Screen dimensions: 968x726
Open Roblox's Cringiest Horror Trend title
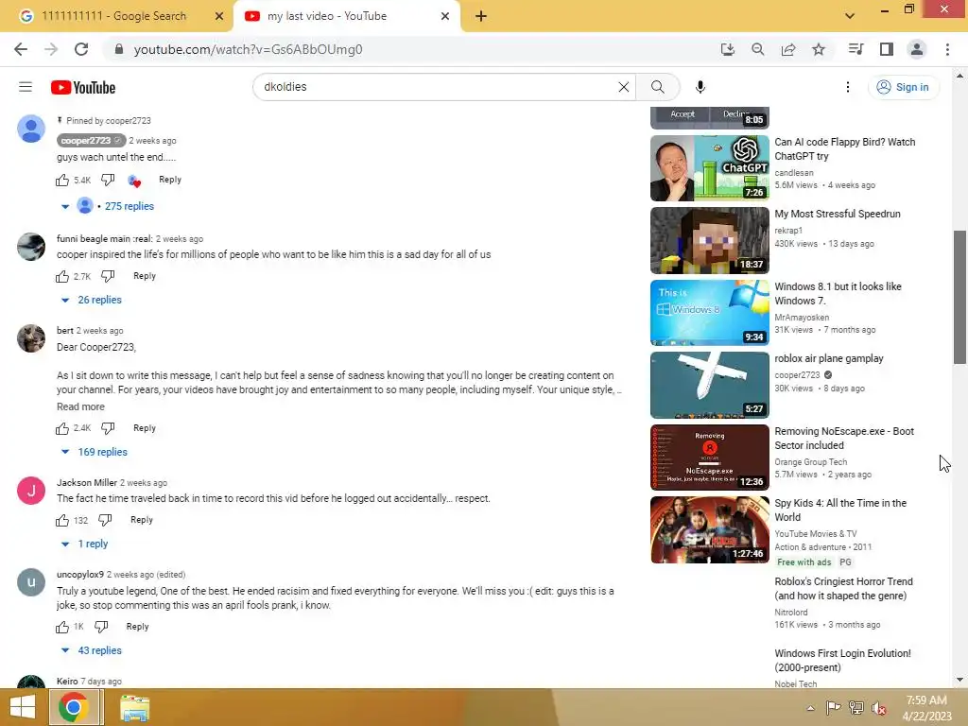coord(843,588)
